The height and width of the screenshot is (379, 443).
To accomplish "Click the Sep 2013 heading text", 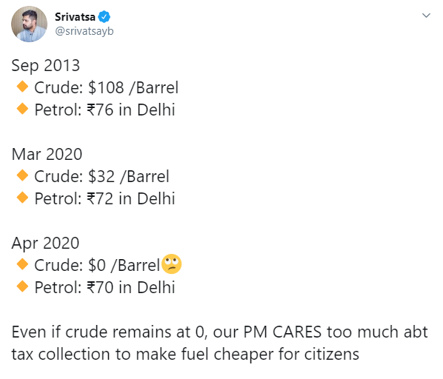I will pyautogui.click(x=46, y=66).
